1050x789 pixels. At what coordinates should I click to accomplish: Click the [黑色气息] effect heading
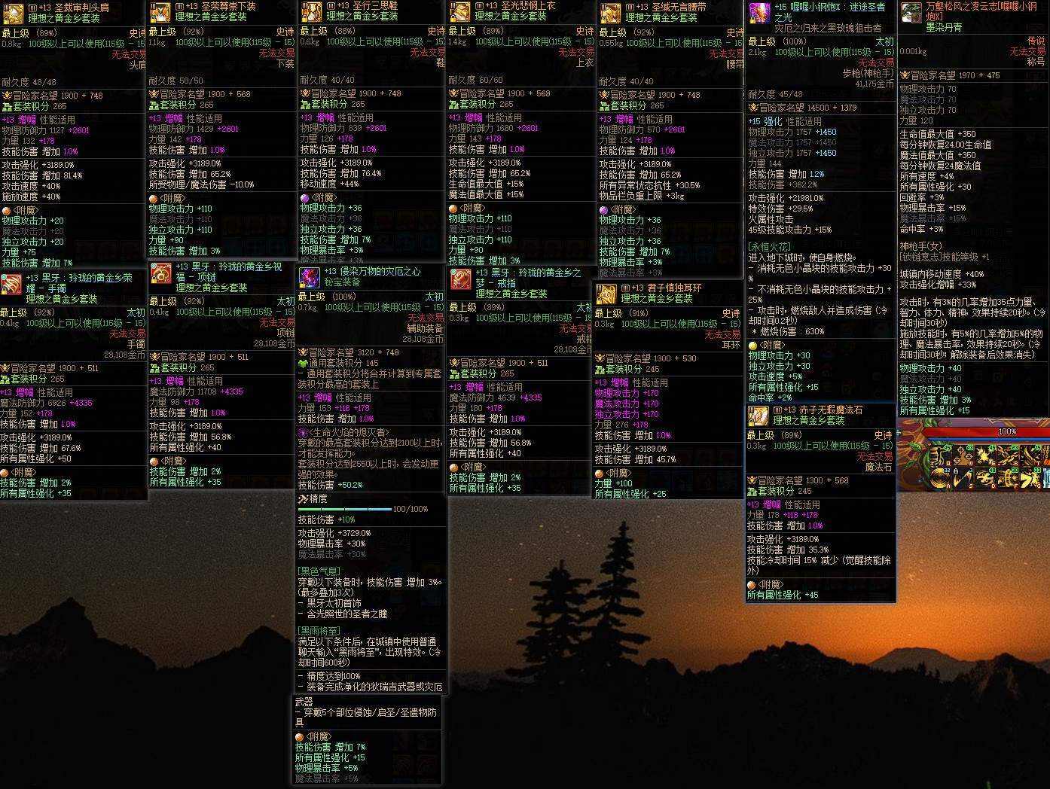pos(319,571)
